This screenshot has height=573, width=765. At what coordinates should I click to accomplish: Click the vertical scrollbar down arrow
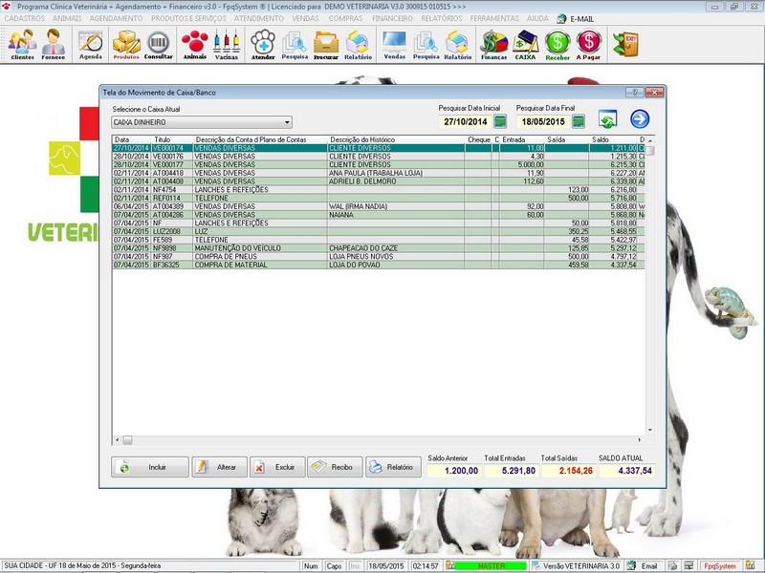650,431
